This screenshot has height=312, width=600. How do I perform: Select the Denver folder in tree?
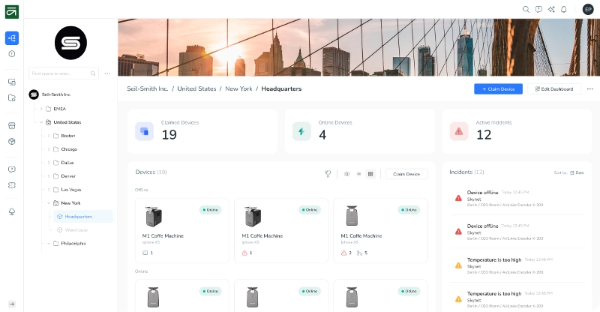(64, 176)
